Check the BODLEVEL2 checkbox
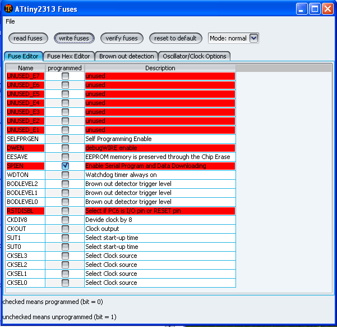The width and height of the screenshot is (337, 327). 65,184
